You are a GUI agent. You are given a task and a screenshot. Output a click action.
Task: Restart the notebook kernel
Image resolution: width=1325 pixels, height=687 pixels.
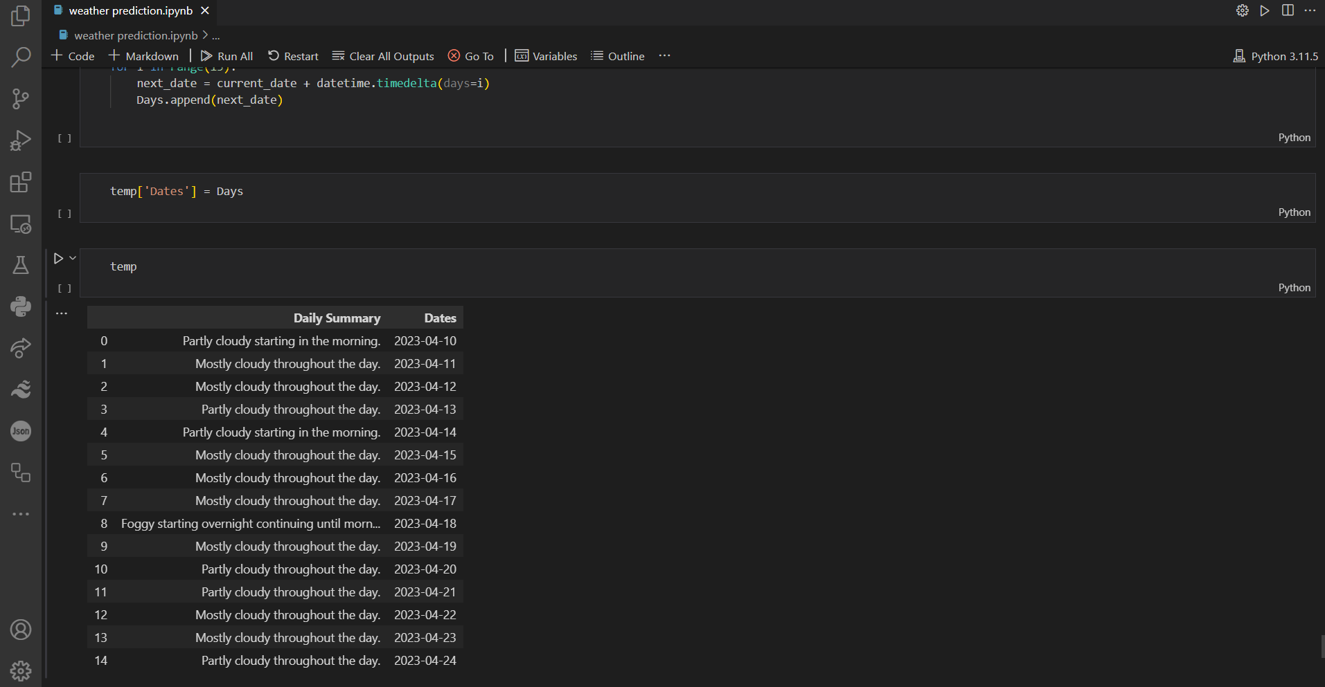293,56
